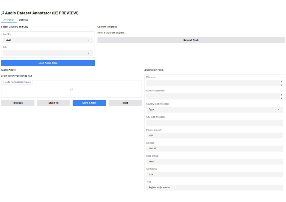Increment Duration (seconds) using the up arrow
The height and width of the screenshot is (202, 286).
coord(281,95)
